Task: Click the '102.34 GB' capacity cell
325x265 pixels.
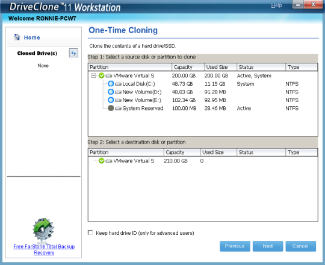Action: click(184, 100)
